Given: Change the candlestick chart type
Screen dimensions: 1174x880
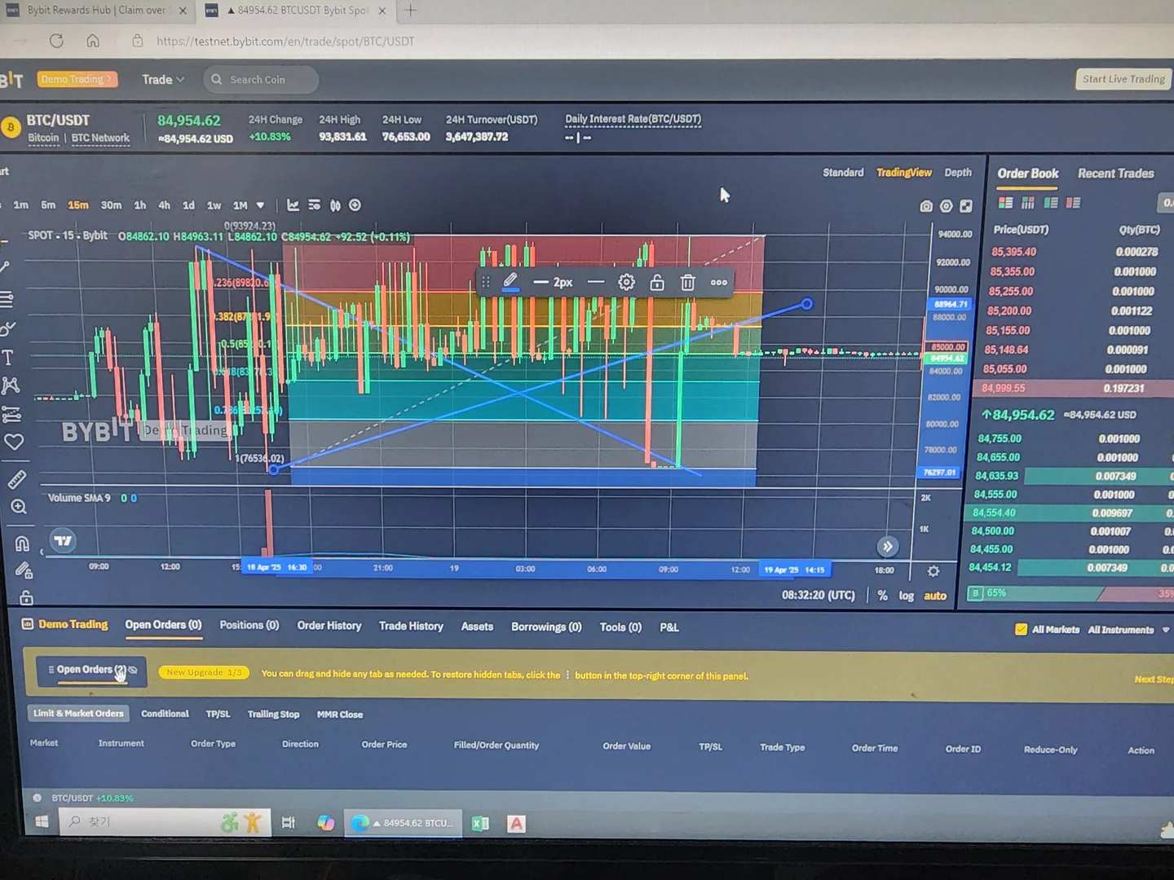Looking at the screenshot, I should [x=335, y=205].
